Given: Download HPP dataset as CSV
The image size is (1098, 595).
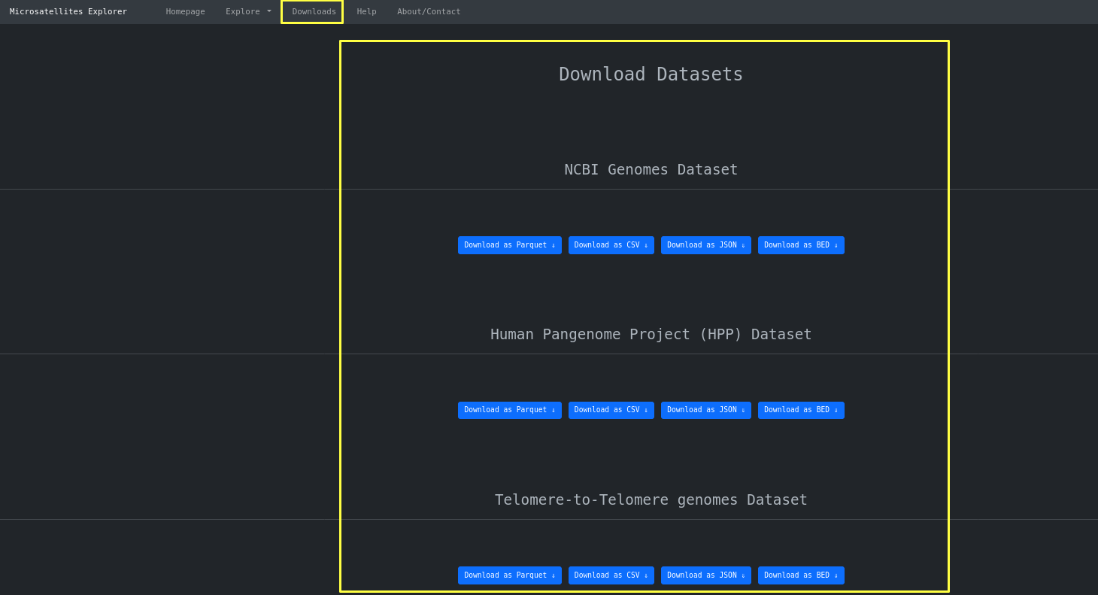Looking at the screenshot, I should point(611,410).
